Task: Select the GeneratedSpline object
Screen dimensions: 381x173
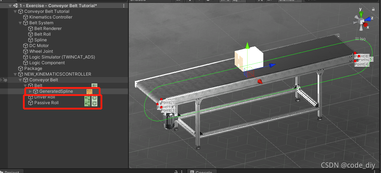Action: point(56,91)
